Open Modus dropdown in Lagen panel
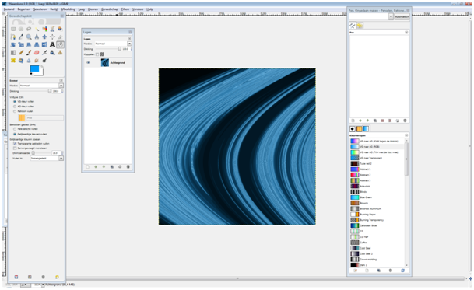This screenshot has height=290, width=474. coord(114,44)
